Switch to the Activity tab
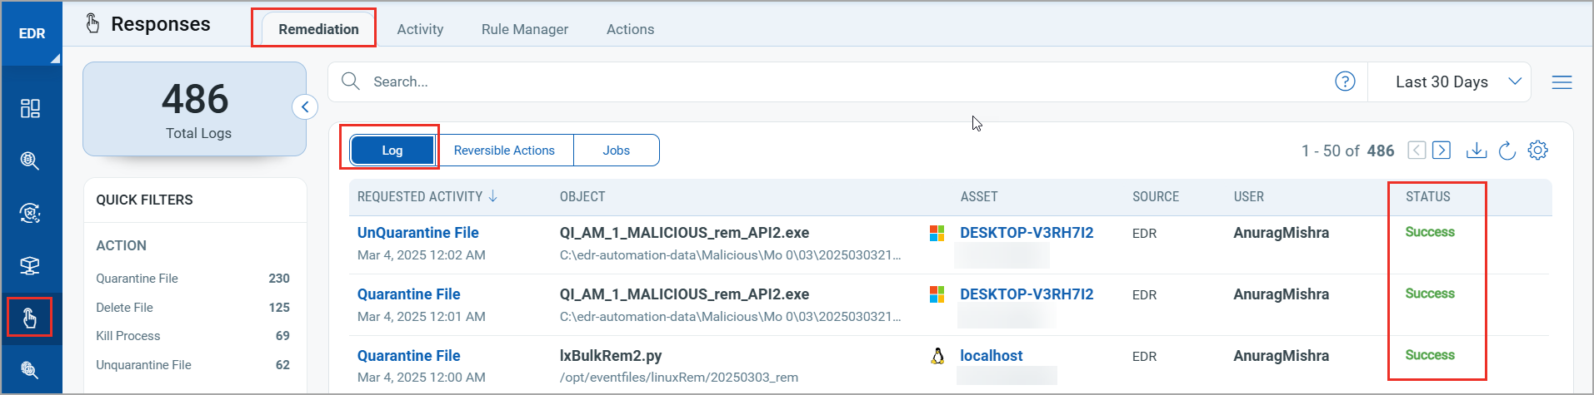The width and height of the screenshot is (1594, 395). point(420,29)
